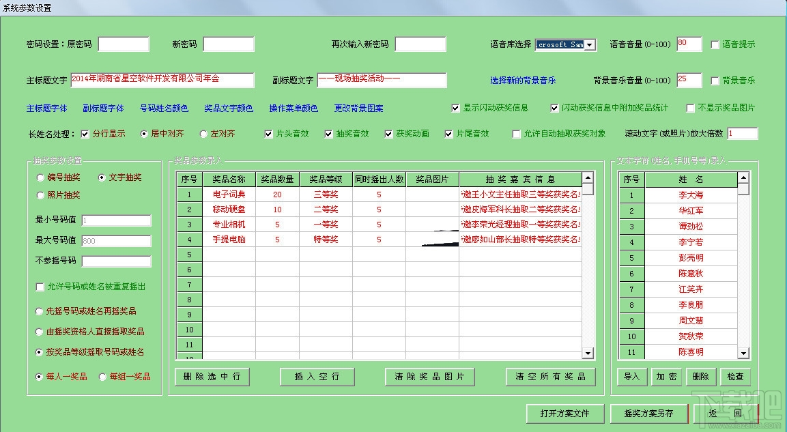Click the 删除选中行 button
Screen dimensions: 787x432
[x=212, y=377]
